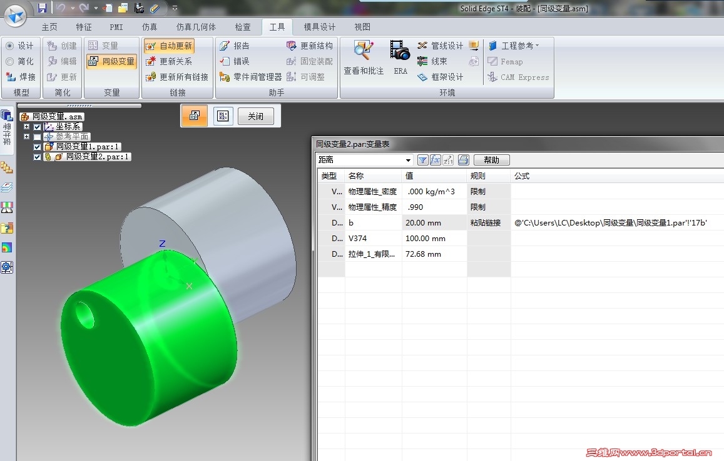Screen dimensions: 724x461
Task: Click the 帮助 help button
Action: point(491,160)
